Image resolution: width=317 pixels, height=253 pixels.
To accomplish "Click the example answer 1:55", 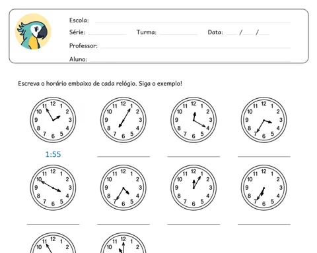I will click(53, 154).
